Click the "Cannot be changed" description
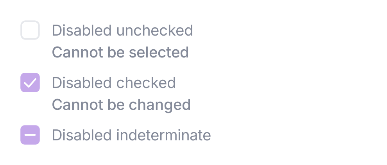 click(x=121, y=105)
